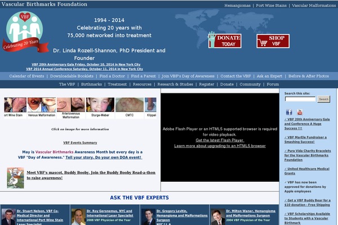Open The VBF menu item
338x225 pixels.
(x=67, y=84)
